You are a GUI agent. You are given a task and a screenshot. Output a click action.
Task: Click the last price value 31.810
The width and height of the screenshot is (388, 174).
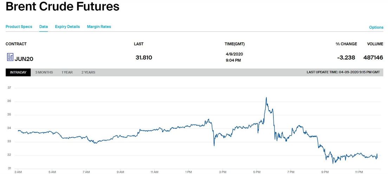point(144,57)
